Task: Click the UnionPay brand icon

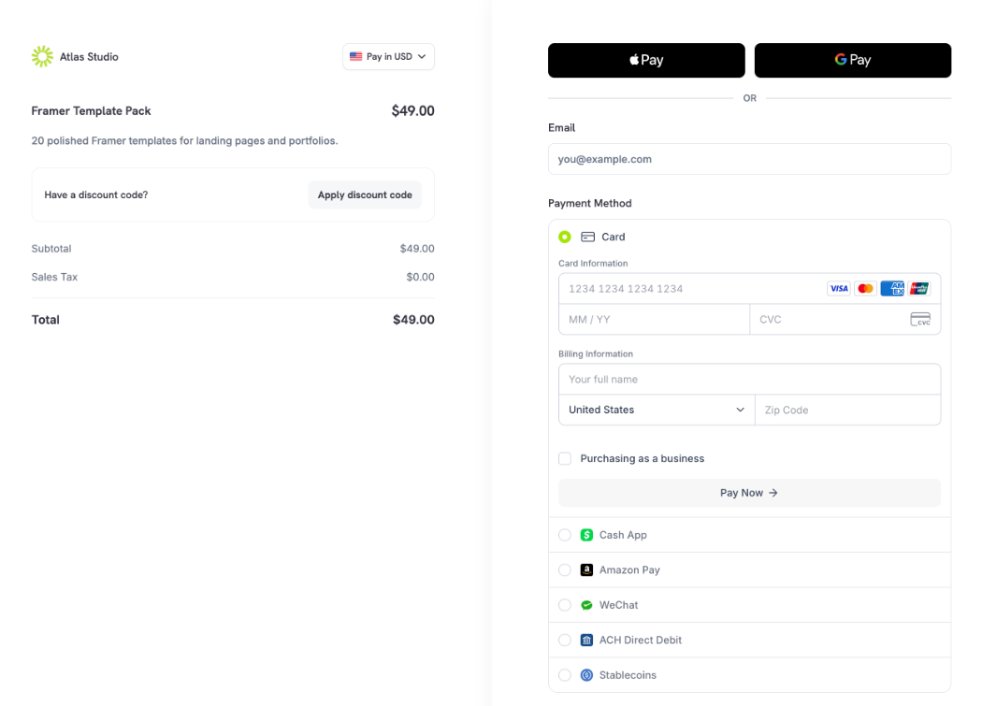Action: [918, 288]
